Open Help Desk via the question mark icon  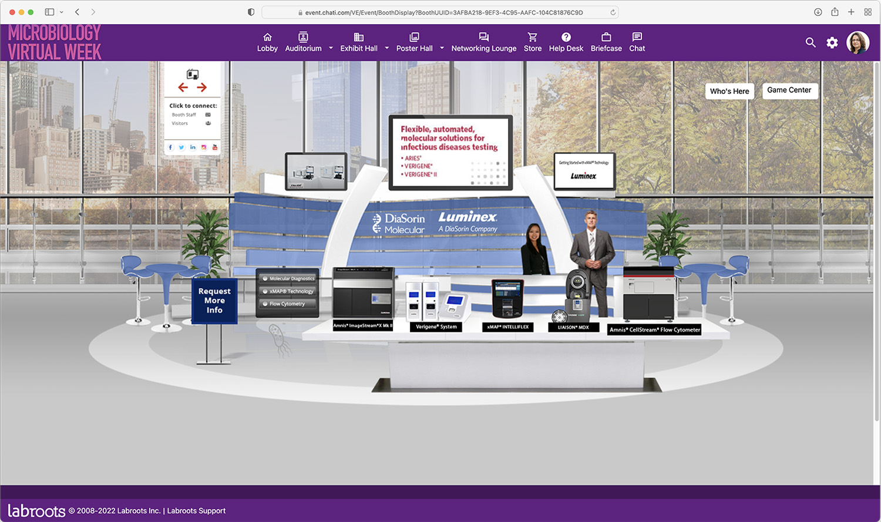[566, 37]
